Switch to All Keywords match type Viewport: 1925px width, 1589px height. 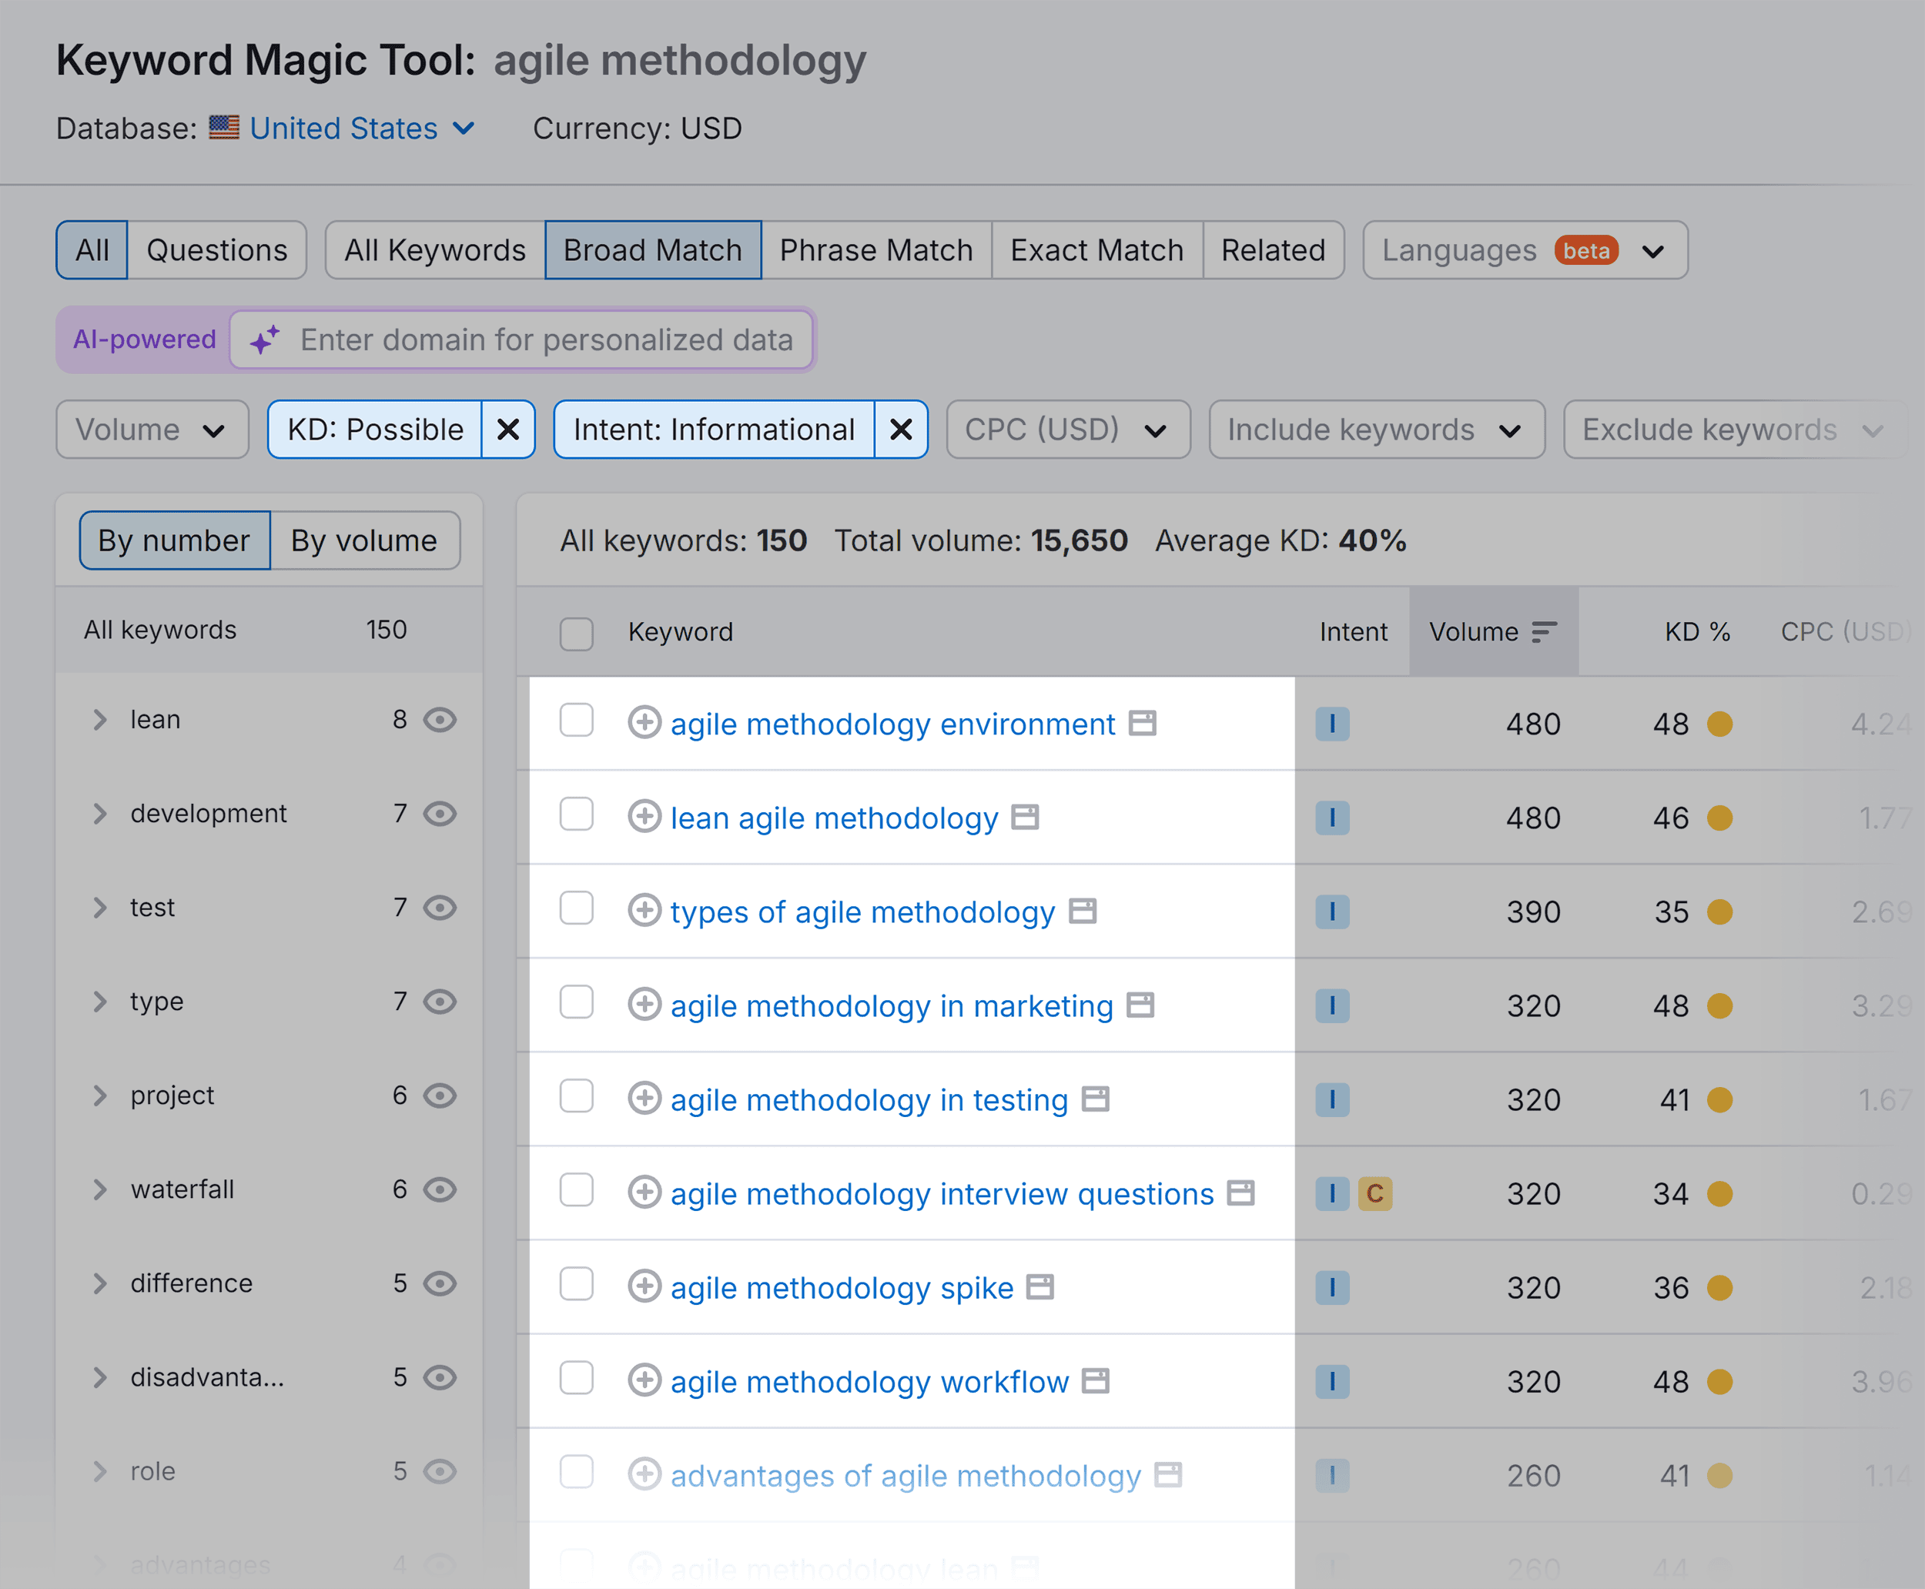coord(435,250)
